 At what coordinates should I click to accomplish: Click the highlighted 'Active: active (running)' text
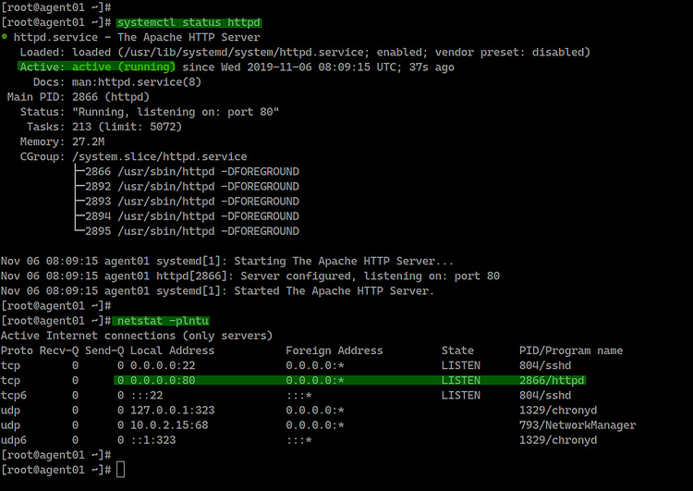97,67
